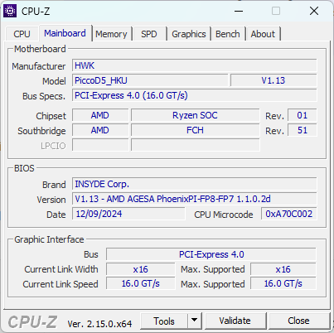Close the CPU-Z window with X
The width and height of the screenshot is (334, 333).
pos(314,11)
